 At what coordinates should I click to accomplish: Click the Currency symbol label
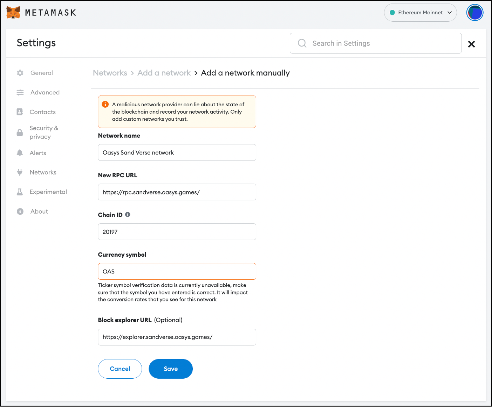122,255
